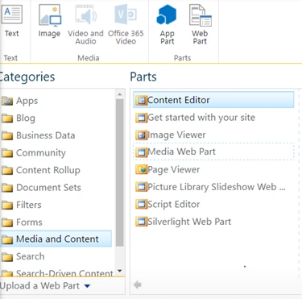The width and height of the screenshot is (302, 299).
Task: Select the Media and Content category label
Action: click(57, 239)
